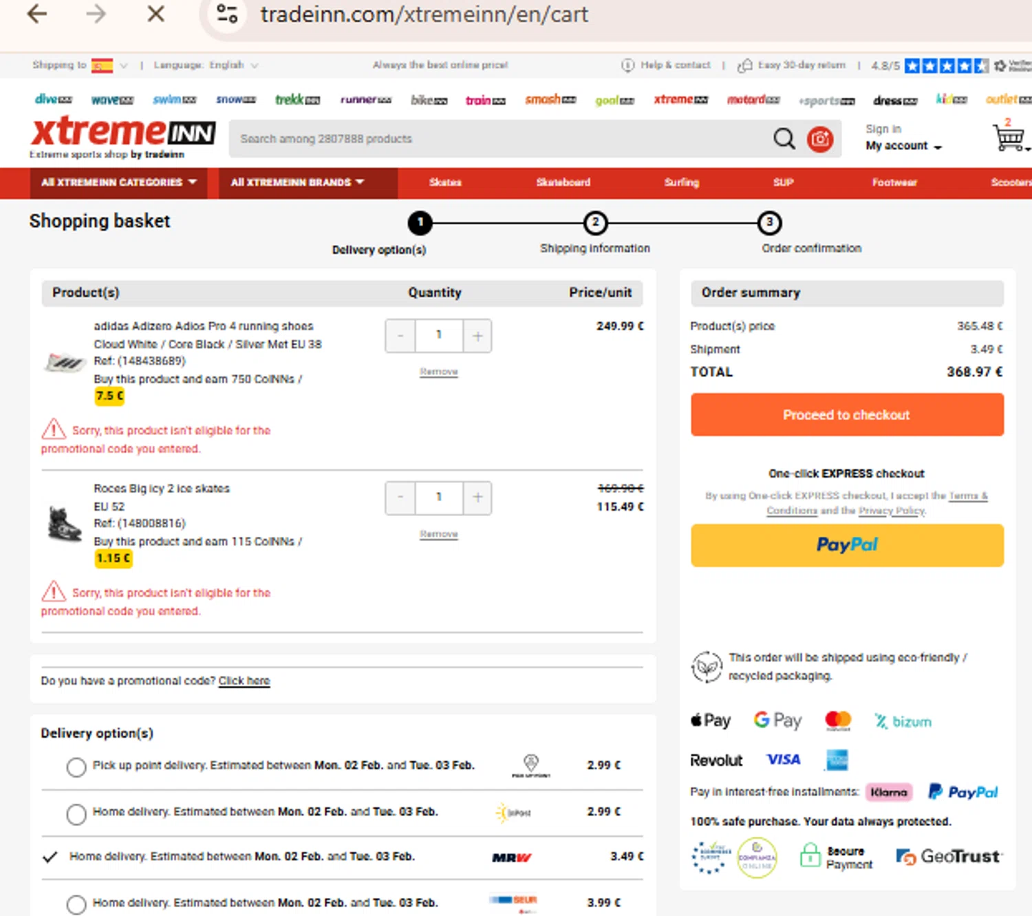1032x916 pixels.
Task: Expand the My account dropdown
Action: pos(903,146)
